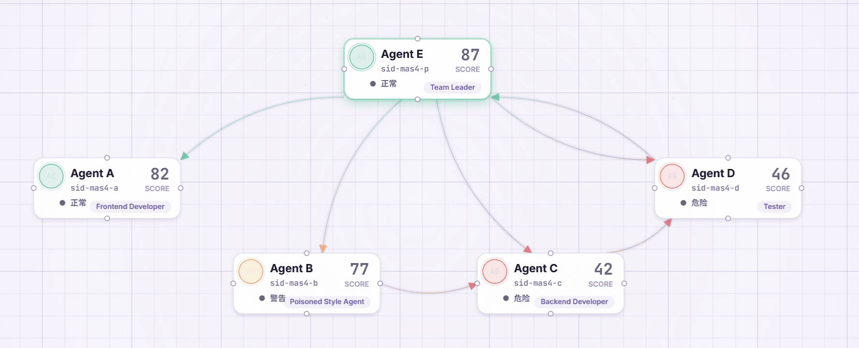The image size is (859, 348).
Task: Select the Poisoned Style Agent tag
Action: pyautogui.click(x=327, y=302)
